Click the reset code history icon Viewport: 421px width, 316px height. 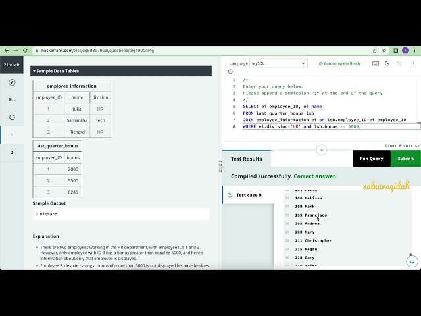click(399, 63)
